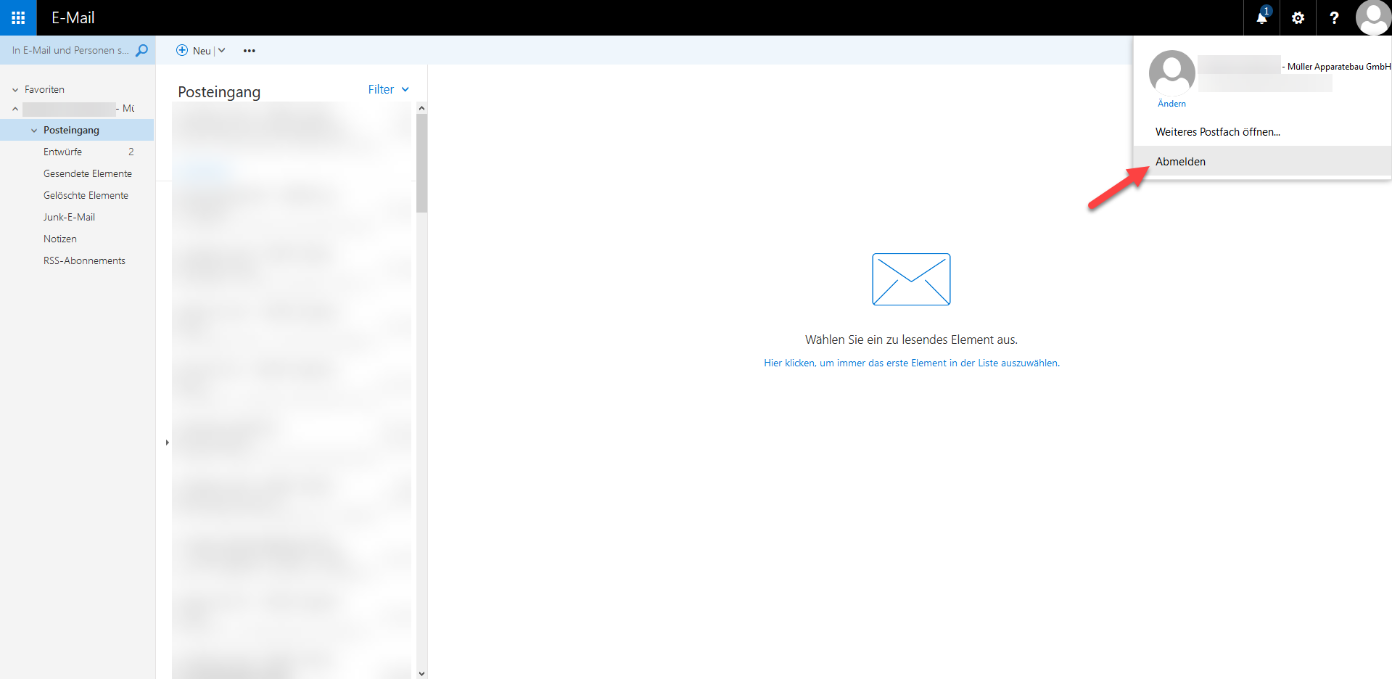Choose Weiteres Postfach öffnen
The height and width of the screenshot is (679, 1392).
coord(1217,131)
